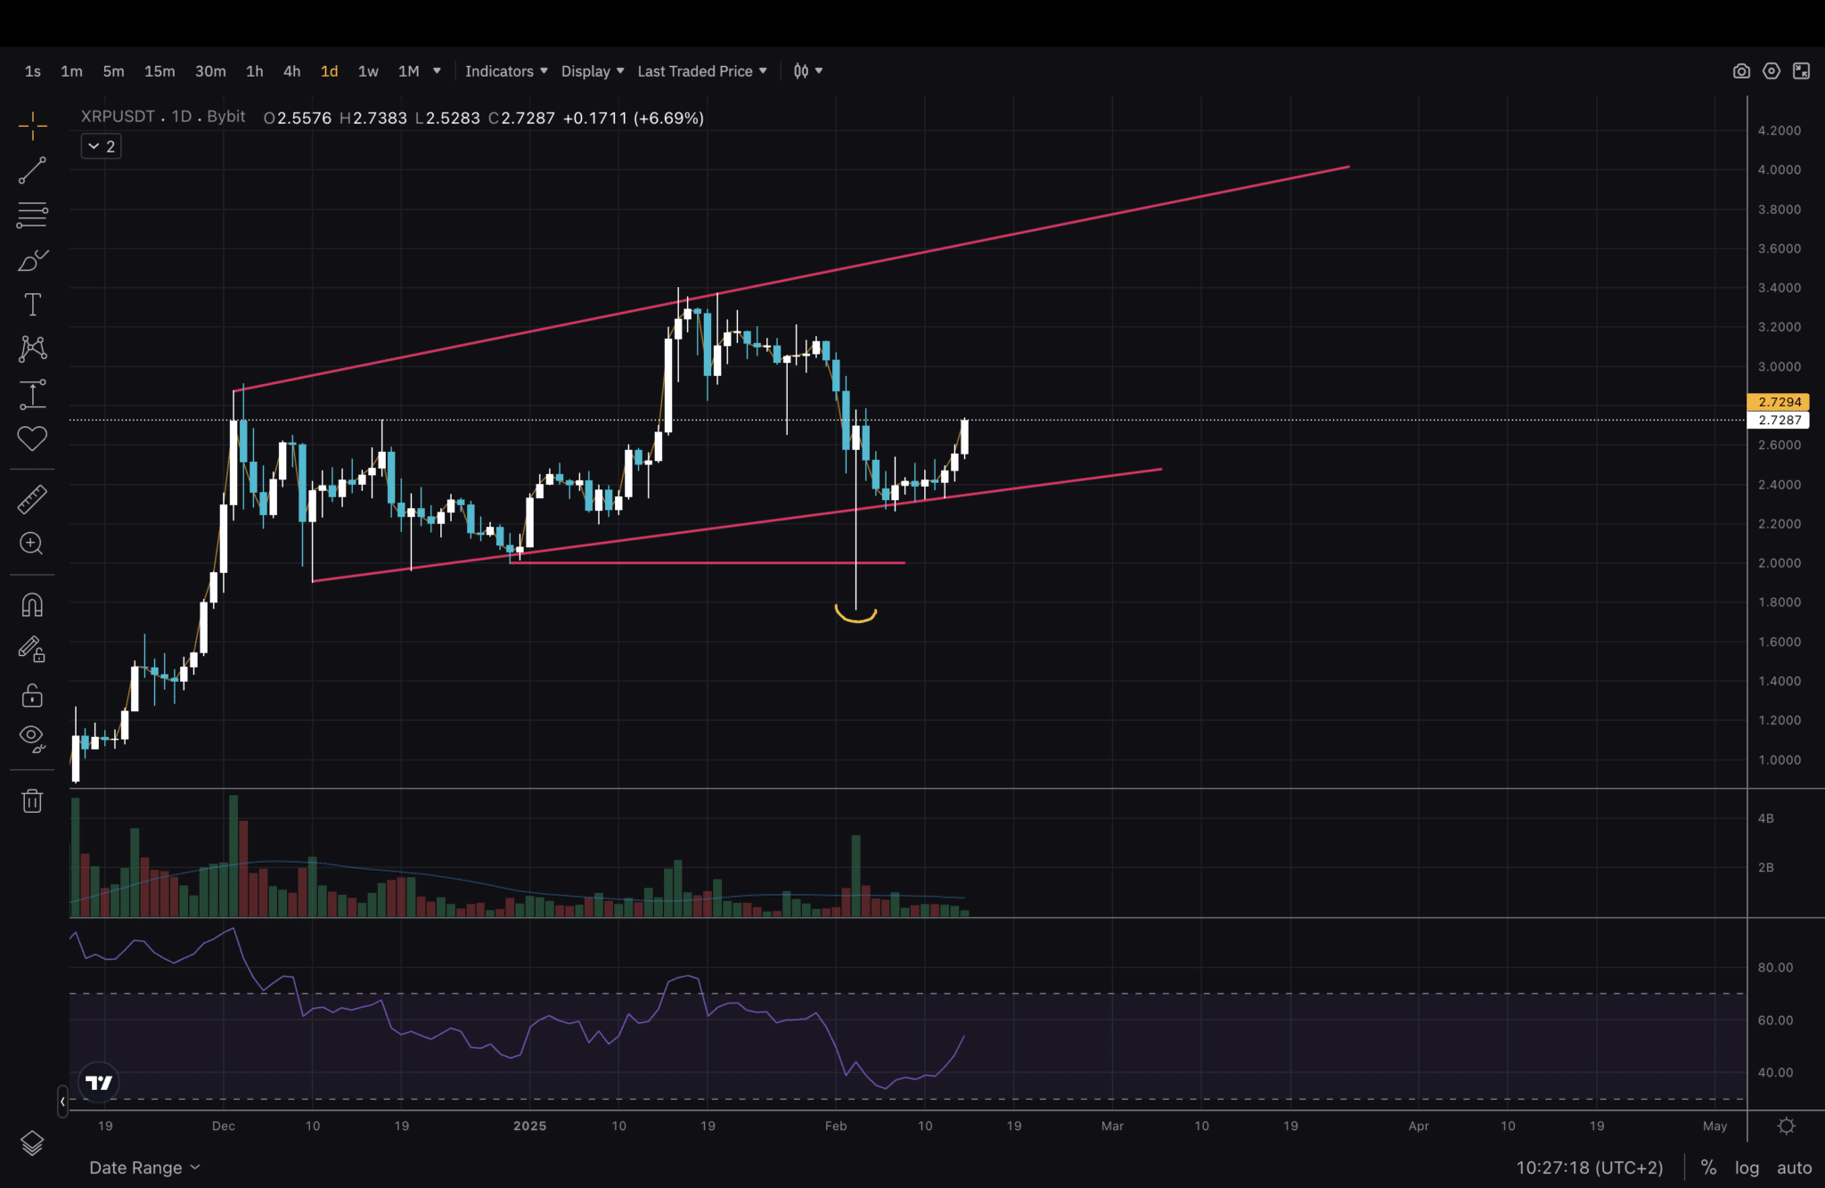
Task: Open chart settings hexagon icon
Action: pyautogui.click(x=1772, y=71)
